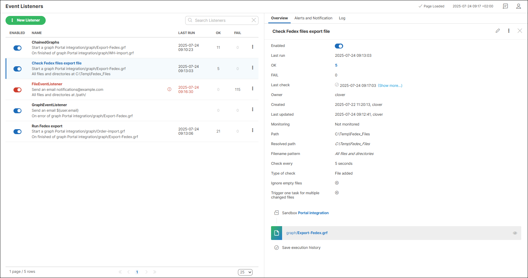The image size is (528, 278).
Task: Open the Portal integration sandbox link
Action: pos(313,213)
